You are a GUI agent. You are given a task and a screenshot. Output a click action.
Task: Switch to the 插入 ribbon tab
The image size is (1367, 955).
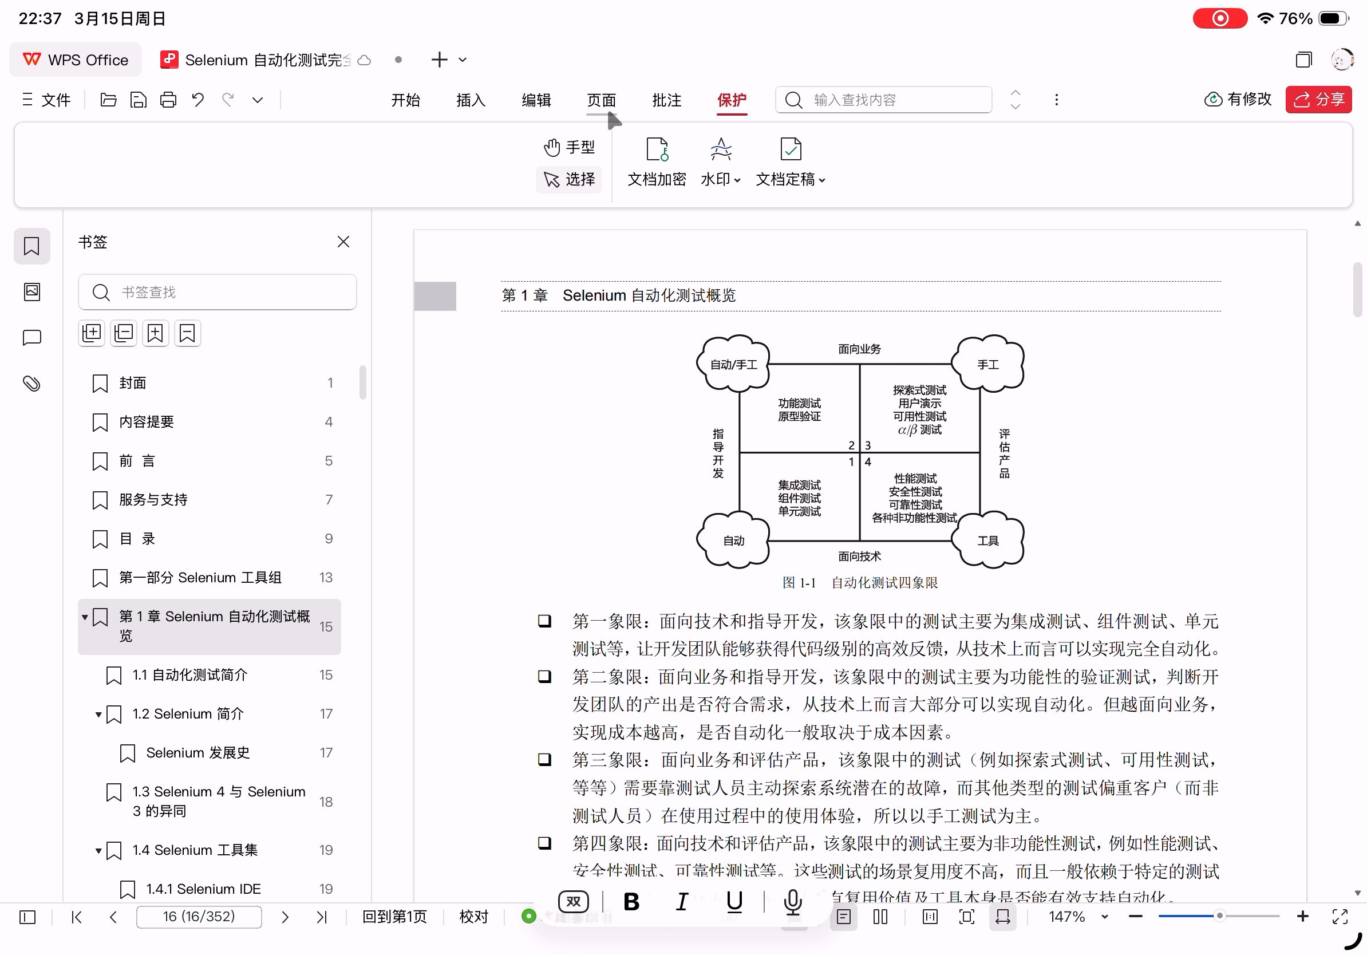(x=471, y=100)
